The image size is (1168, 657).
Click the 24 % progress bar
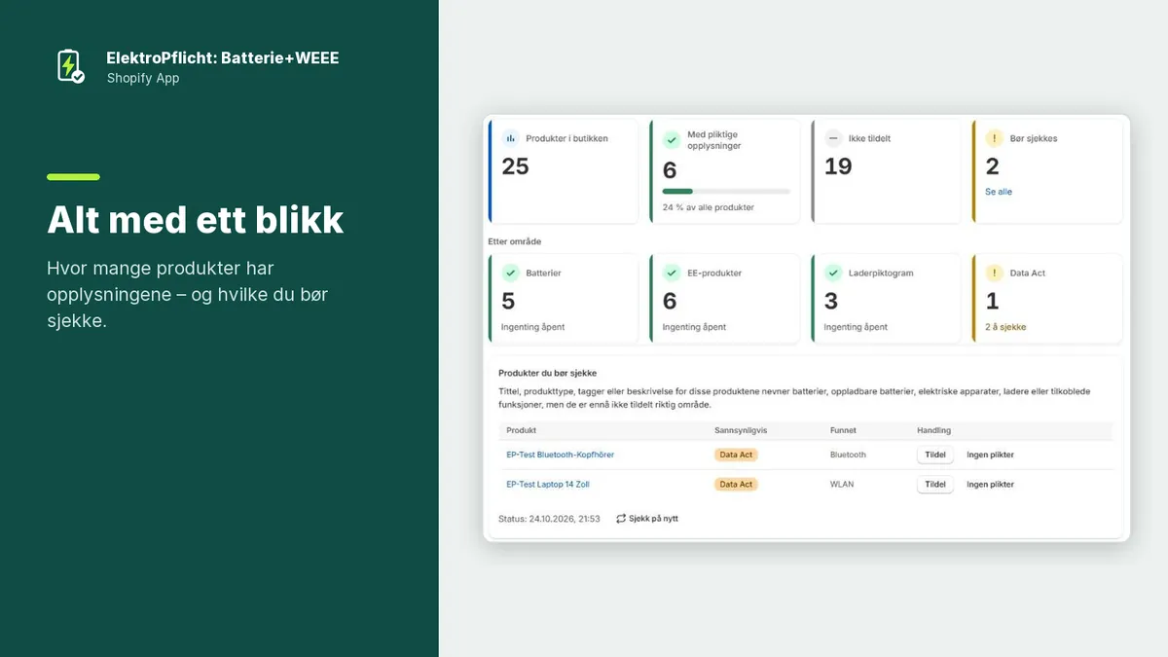pyautogui.click(x=726, y=192)
